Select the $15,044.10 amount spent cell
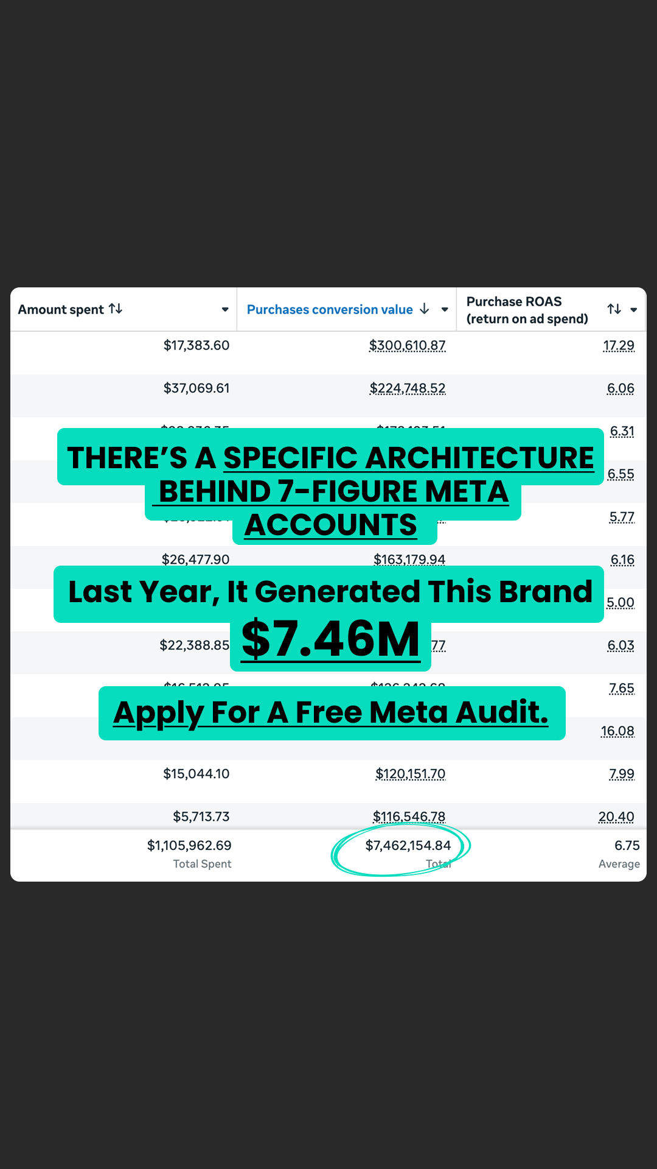Image resolution: width=657 pixels, height=1169 pixels. pyautogui.click(x=196, y=774)
